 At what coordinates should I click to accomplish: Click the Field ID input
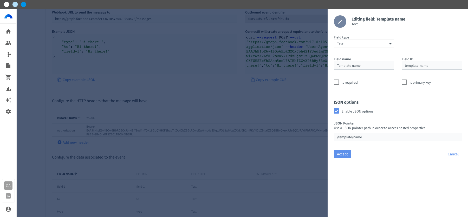click(x=432, y=65)
